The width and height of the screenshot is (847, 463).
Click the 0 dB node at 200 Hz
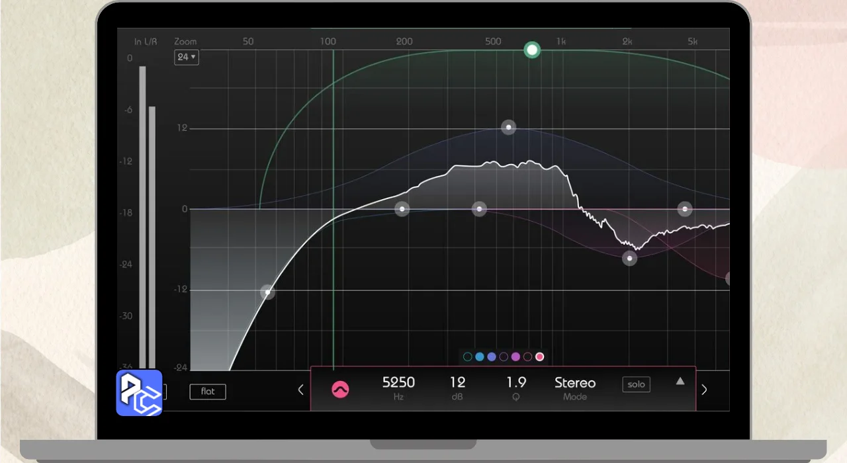click(402, 209)
